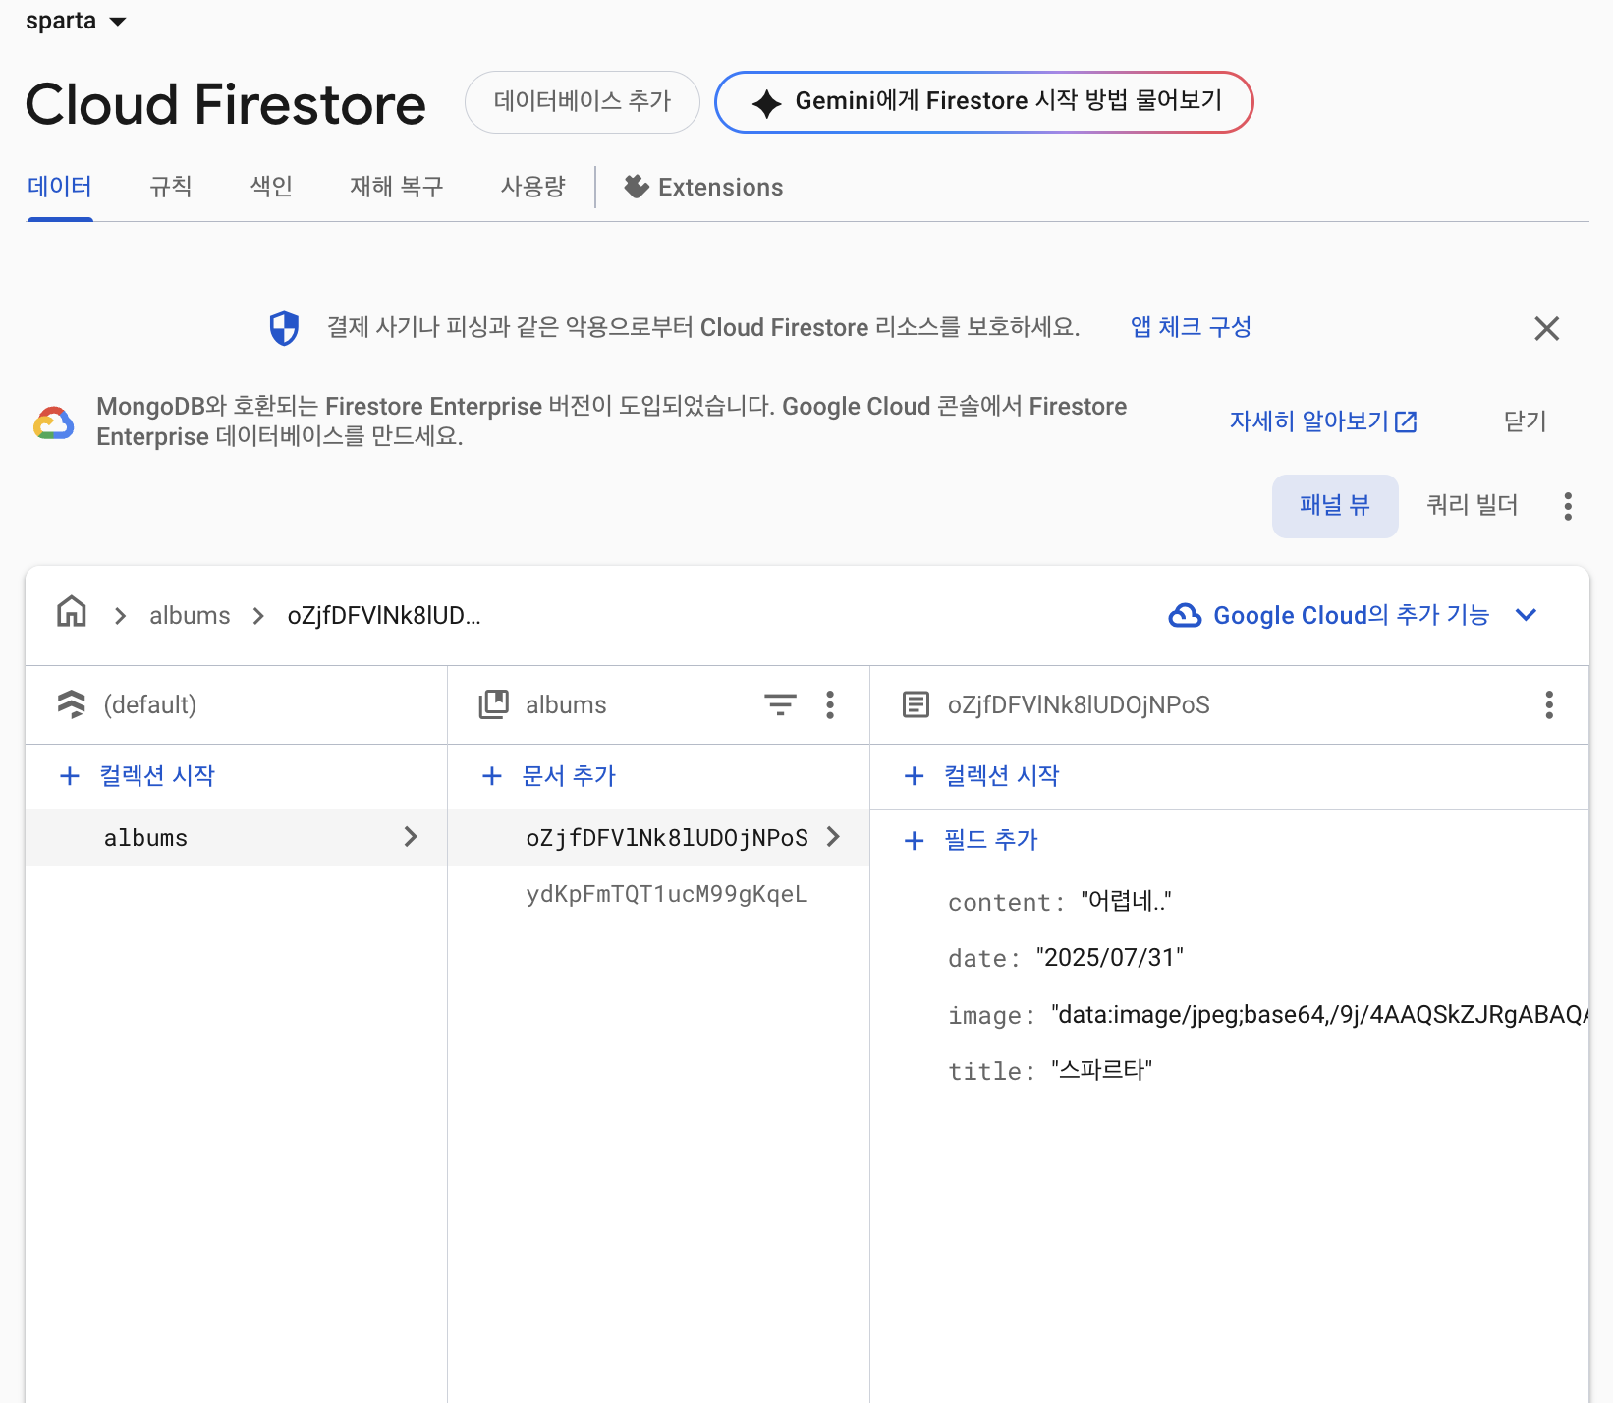Select the 쿼리 빌더 view

pos(1472,506)
